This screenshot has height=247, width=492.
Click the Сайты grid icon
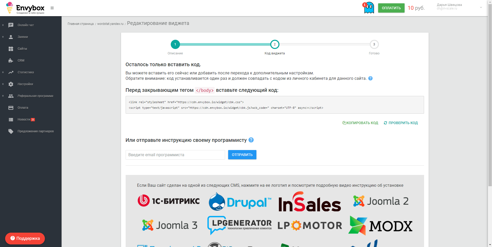click(x=11, y=49)
